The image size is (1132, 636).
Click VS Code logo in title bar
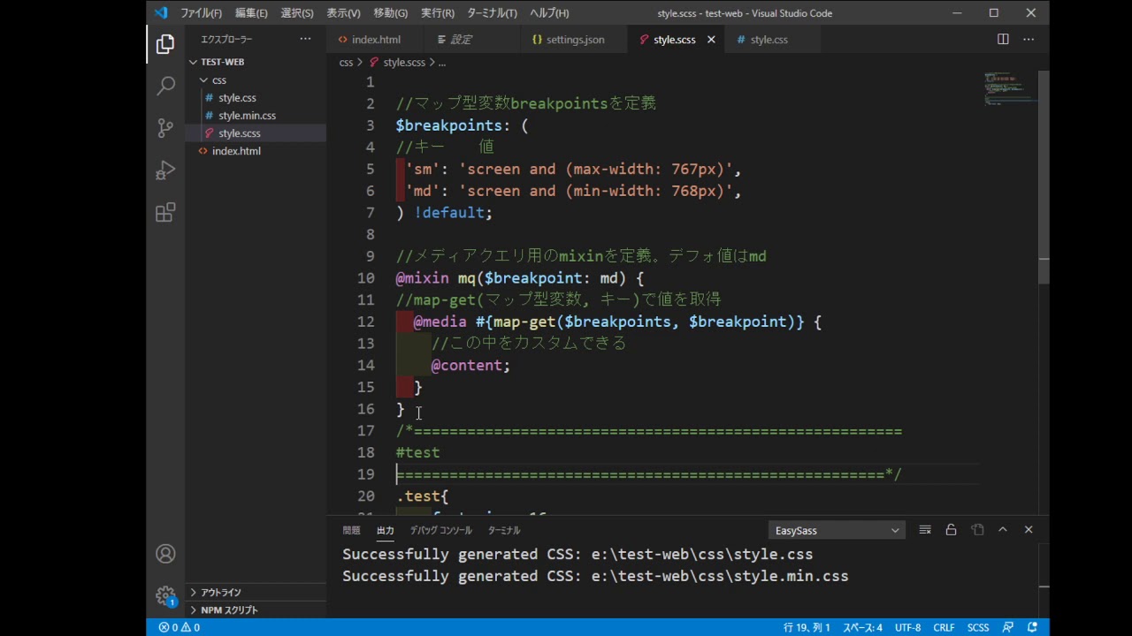pos(160,12)
